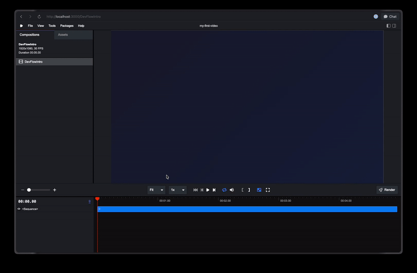Click the localhost URL address field
The width and height of the screenshot is (417, 273).
tap(73, 17)
